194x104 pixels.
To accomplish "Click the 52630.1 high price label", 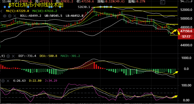I will point(84,7).
